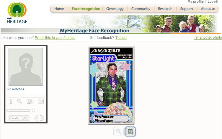Click Email this to your friends link

point(55,38)
